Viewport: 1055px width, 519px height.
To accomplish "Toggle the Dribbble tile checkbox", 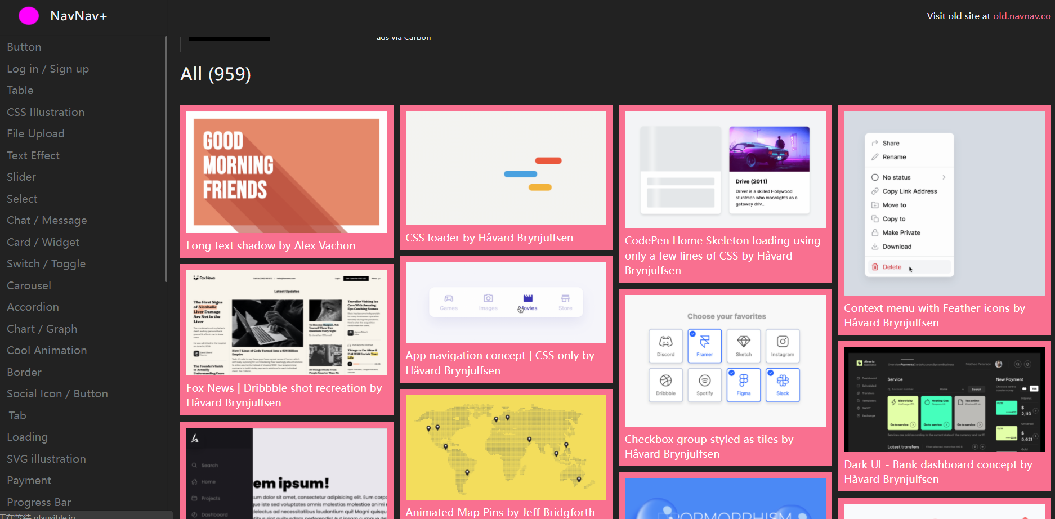I will click(x=665, y=385).
